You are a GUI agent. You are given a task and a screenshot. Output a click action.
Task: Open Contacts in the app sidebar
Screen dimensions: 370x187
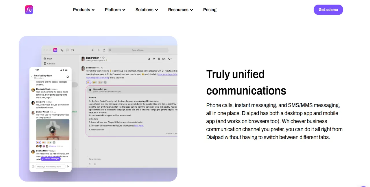pos(49,64)
